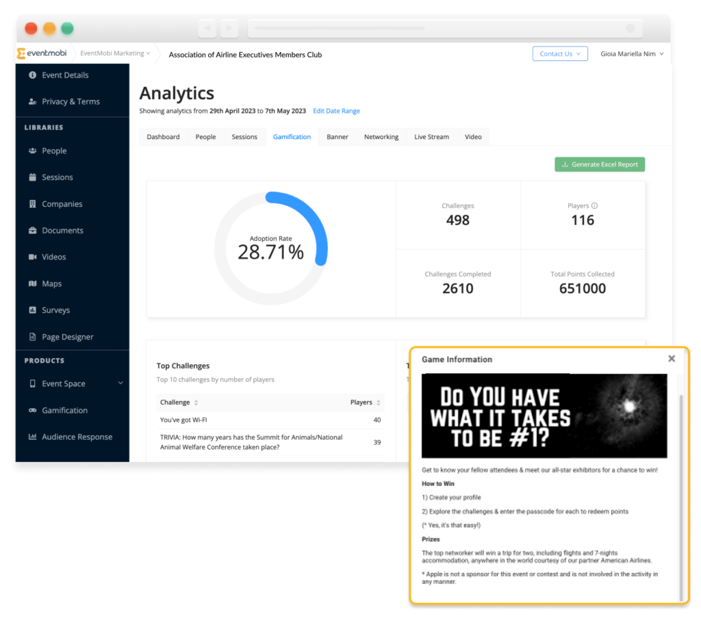This screenshot has width=701, height=629.
Task: Switch to the People analytics tab
Action: 205,137
